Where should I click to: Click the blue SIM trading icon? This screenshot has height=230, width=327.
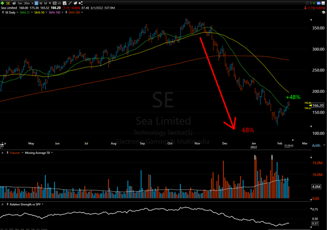pos(319,3)
